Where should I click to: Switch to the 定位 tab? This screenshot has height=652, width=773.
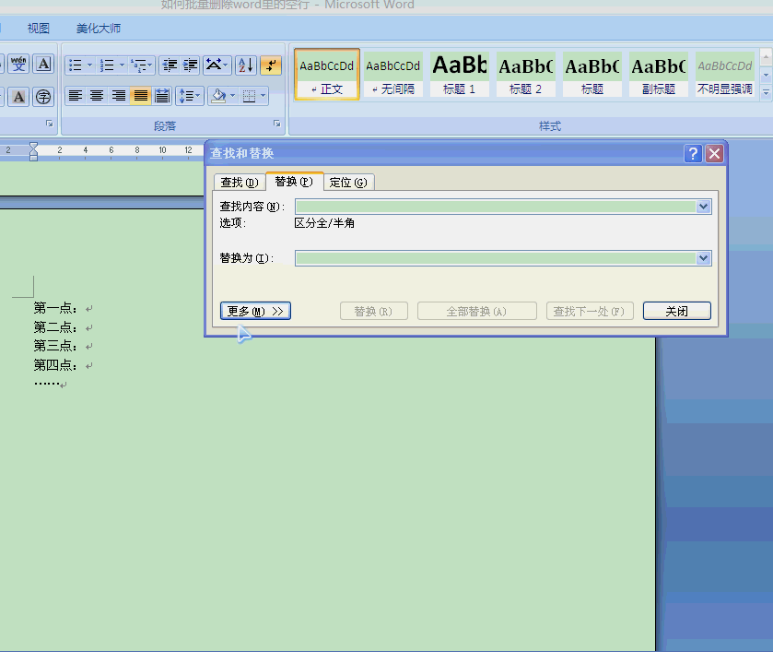(x=348, y=183)
